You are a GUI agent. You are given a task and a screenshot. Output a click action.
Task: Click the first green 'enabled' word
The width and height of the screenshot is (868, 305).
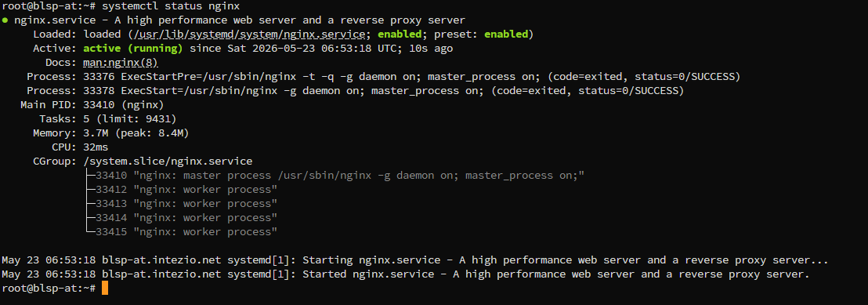pyautogui.click(x=400, y=34)
